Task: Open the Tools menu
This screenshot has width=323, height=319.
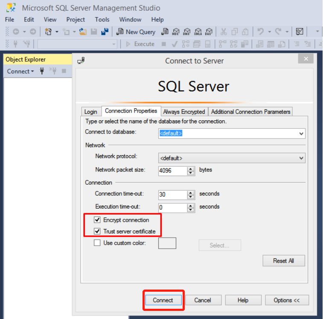Action: click(x=102, y=19)
